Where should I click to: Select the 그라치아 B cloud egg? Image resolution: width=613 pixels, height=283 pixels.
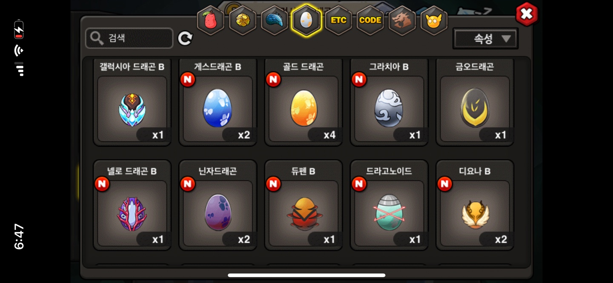pyautogui.click(x=389, y=102)
